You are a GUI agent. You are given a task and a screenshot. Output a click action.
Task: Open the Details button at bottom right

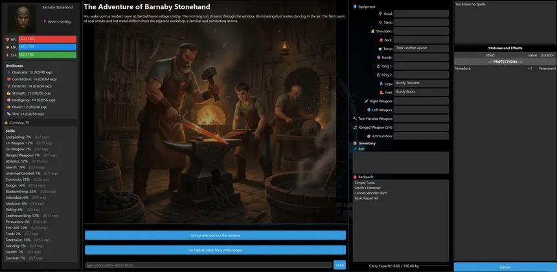[x=505, y=267]
